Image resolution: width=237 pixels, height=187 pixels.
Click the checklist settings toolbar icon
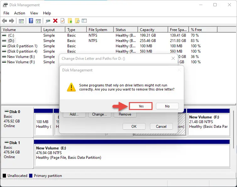84,21
